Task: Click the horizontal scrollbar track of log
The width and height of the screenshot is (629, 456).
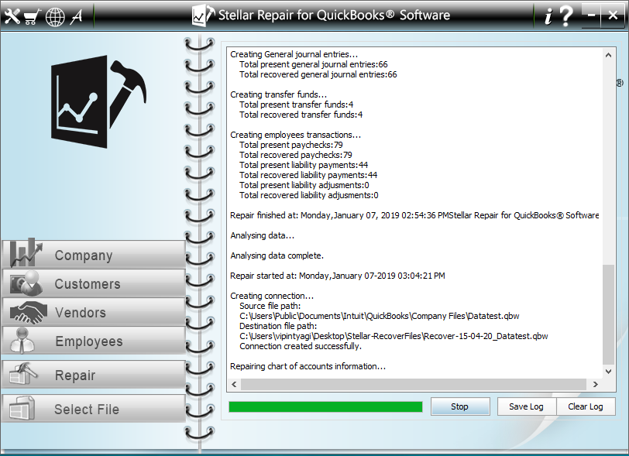Action: click(x=413, y=385)
